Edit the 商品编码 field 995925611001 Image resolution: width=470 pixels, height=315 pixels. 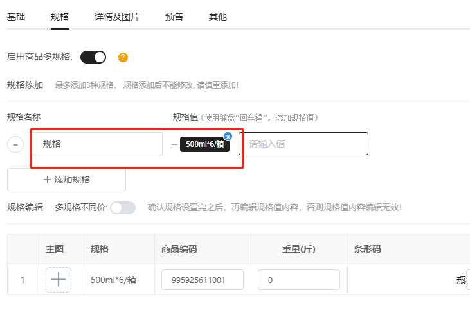(203, 280)
